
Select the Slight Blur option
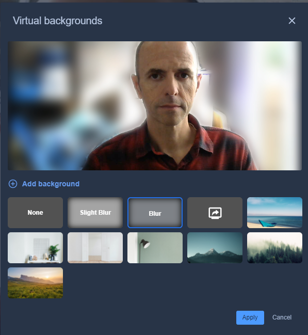point(95,213)
